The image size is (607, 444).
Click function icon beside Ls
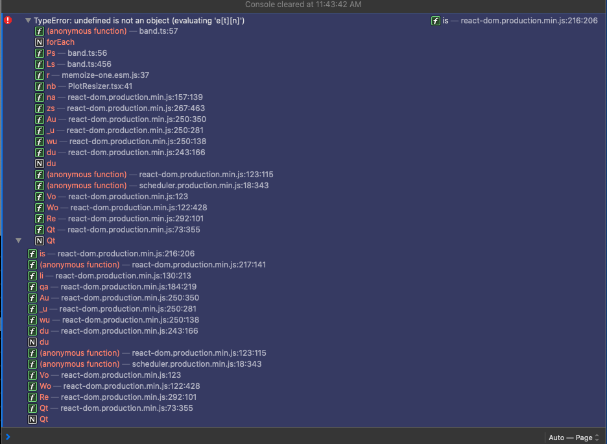(x=39, y=64)
